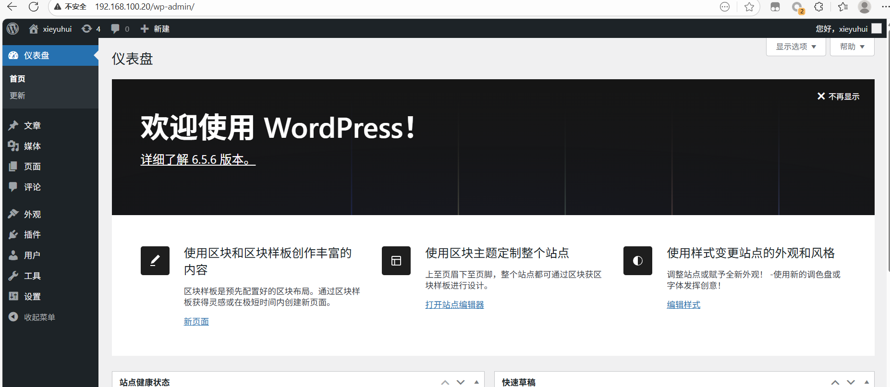The width and height of the screenshot is (890, 387).
Task: Click the browser back arrow
Action: tap(12, 7)
